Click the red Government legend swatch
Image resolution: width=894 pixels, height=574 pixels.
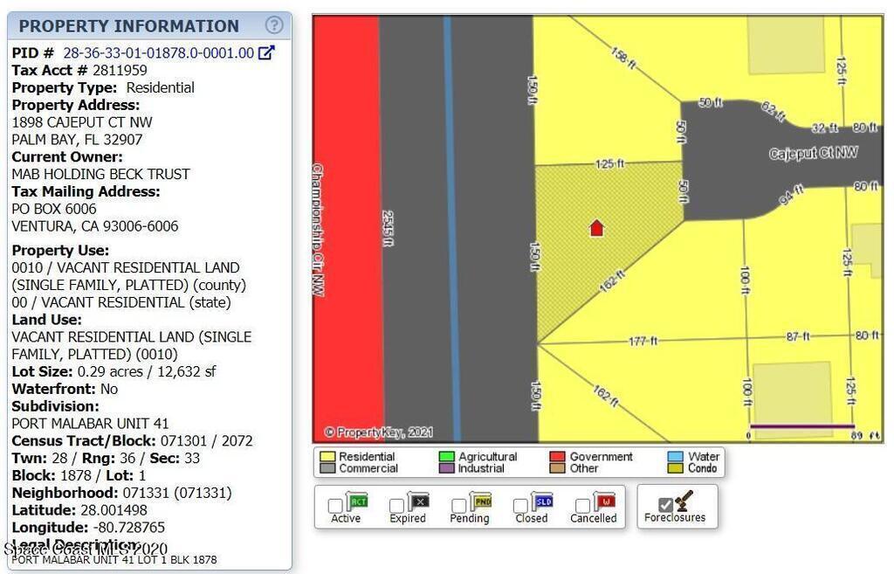(x=558, y=457)
